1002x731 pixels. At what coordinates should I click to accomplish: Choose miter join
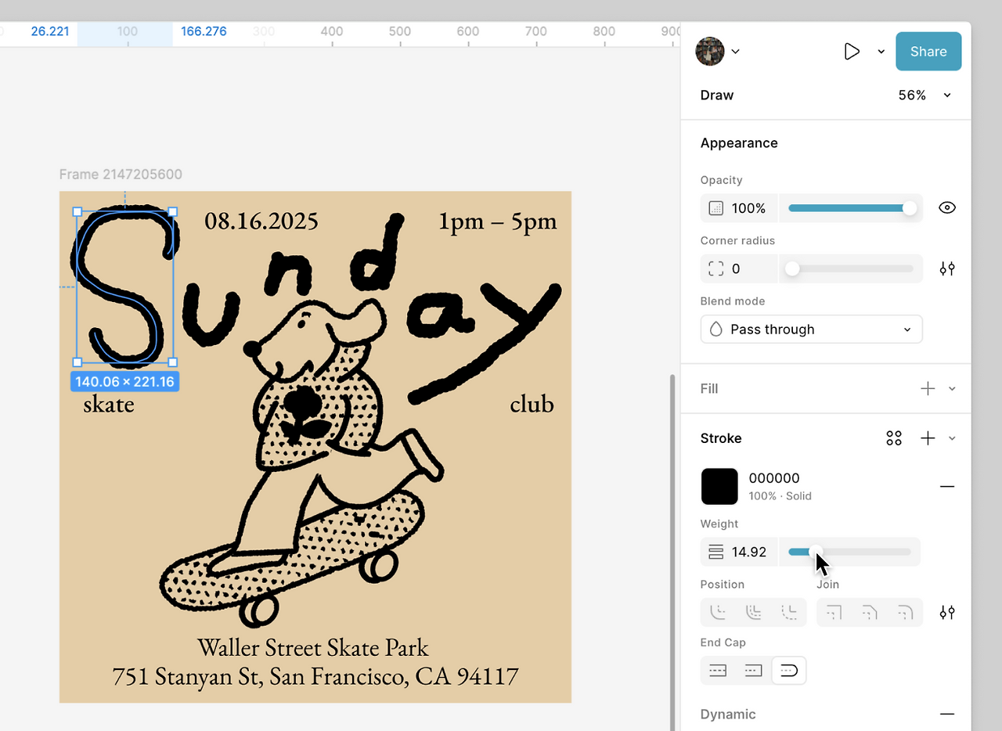[x=834, y=612]
